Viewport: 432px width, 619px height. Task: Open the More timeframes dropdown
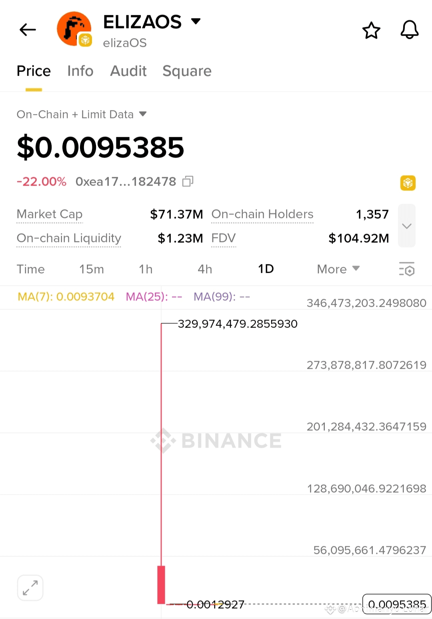[338, 269]
